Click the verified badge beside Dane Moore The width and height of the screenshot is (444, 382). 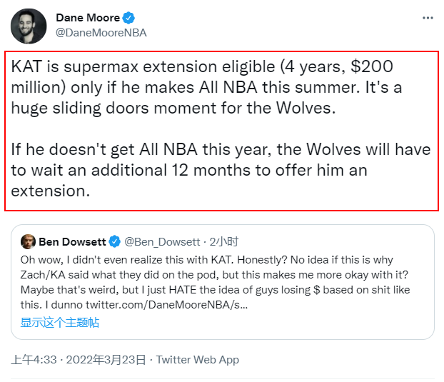pos(129,18)
